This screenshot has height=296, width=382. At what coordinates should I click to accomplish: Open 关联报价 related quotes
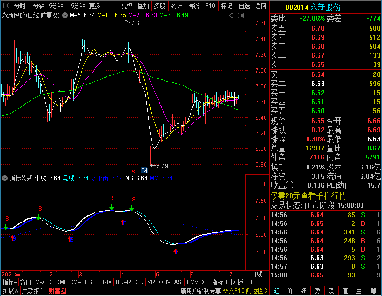[x=33, y=291]
